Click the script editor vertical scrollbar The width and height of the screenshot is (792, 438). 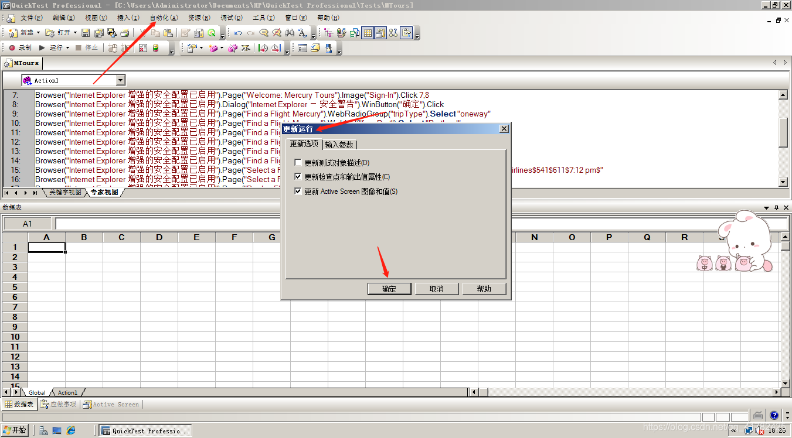tap(783, 138)
